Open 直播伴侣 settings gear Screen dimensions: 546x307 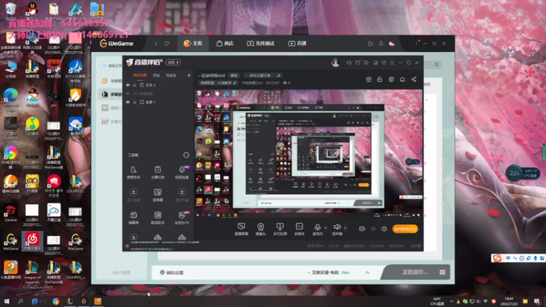click(384, 229)
